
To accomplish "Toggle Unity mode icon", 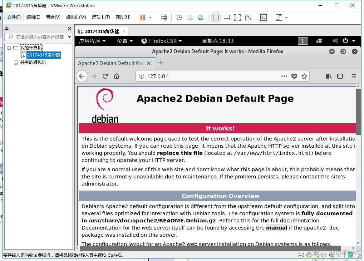I will tap(248, 18).
